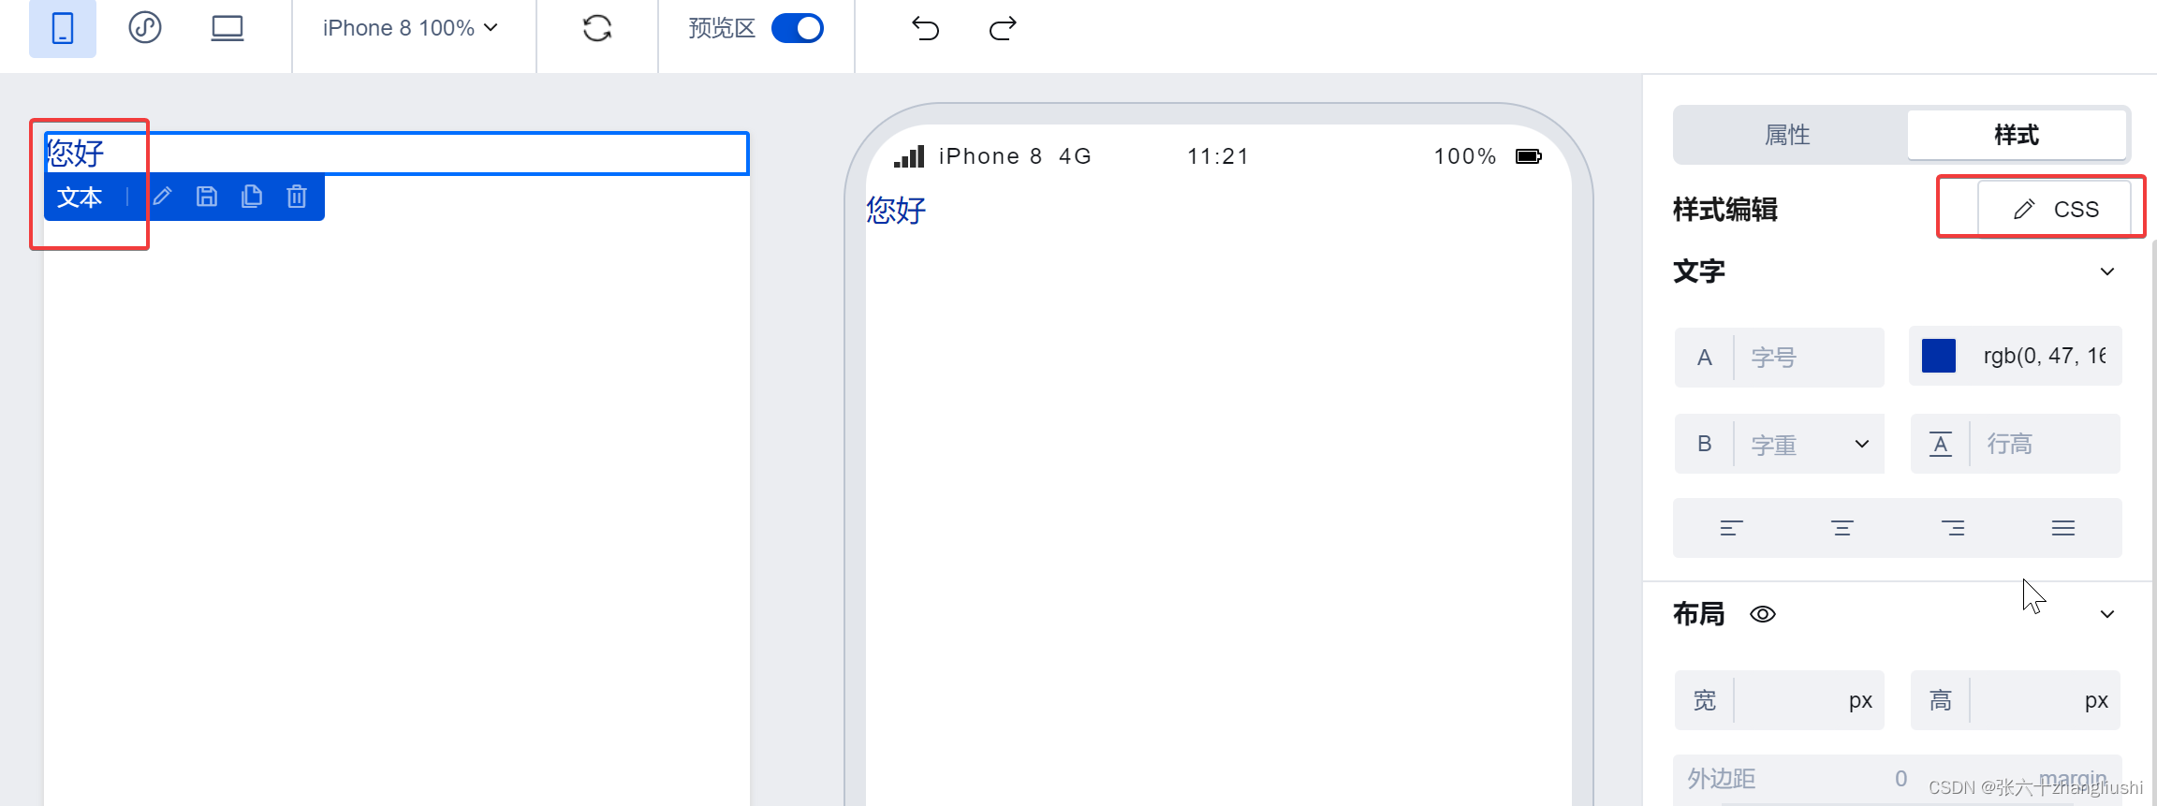Redo the last action
Image resolution: width=2157 pixels, height=806 pixels.
[1003, 28]
